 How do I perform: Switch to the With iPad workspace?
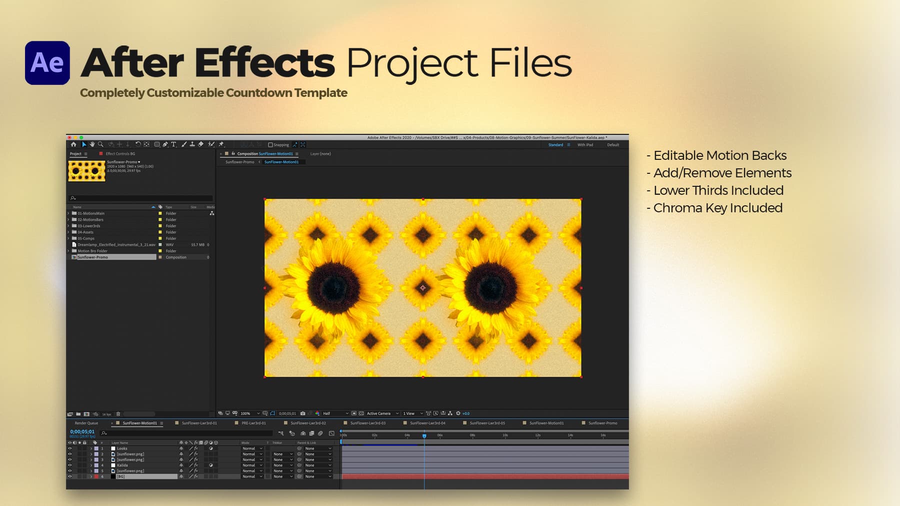(585, 145)
